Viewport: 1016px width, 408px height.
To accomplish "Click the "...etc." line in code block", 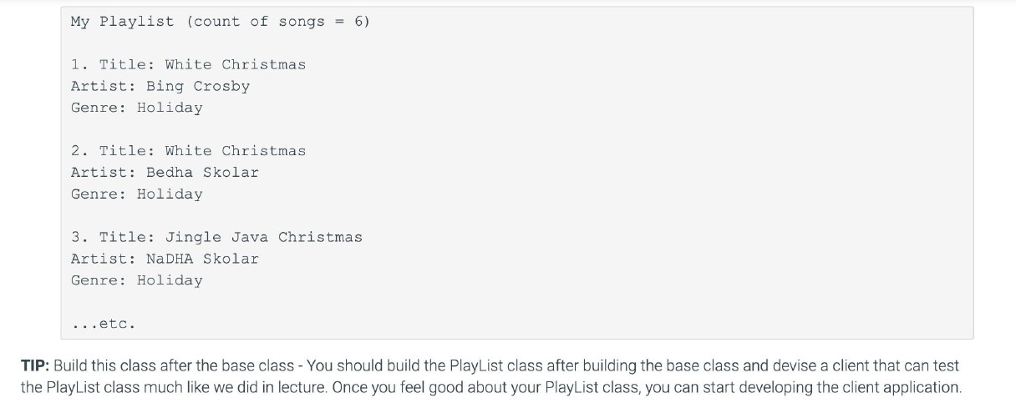I will (x=103, y=324).
